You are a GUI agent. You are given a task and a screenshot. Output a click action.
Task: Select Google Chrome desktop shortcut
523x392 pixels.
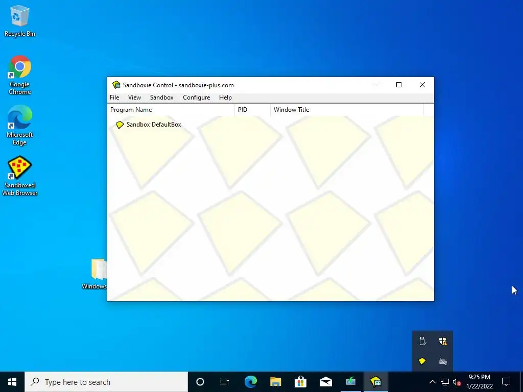tap(20, 75)
